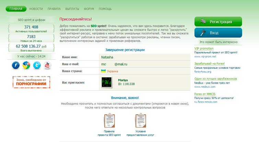This screenshot has height=142, width=259.
Task: Click the Правила проекта SEO sprint link text
Action: click(109, 133)
